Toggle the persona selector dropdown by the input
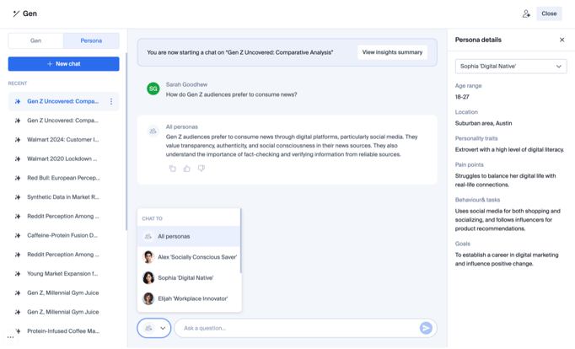Viewport: 575px width, 349px height. (x=154, y=328)
